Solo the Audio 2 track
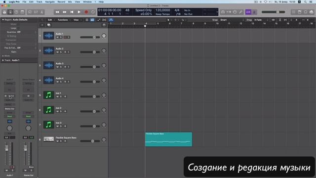The image size is (316, 178). tap(61, 52)
